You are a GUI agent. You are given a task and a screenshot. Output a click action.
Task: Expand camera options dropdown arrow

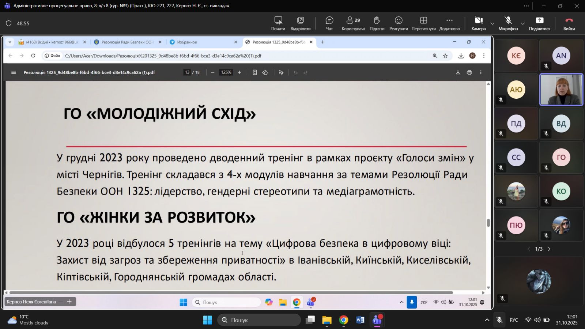(x=492, y=24)
